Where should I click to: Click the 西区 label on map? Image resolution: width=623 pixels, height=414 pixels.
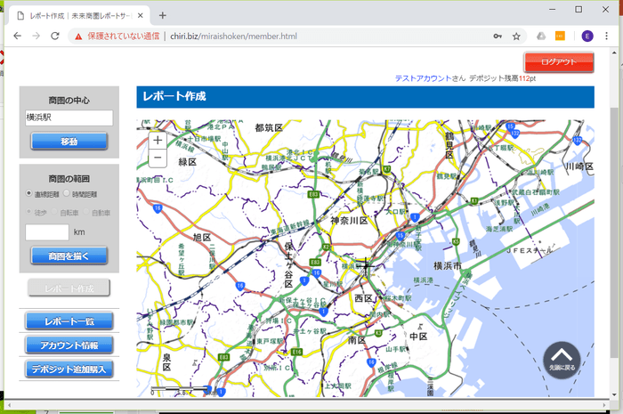point(363,298)
